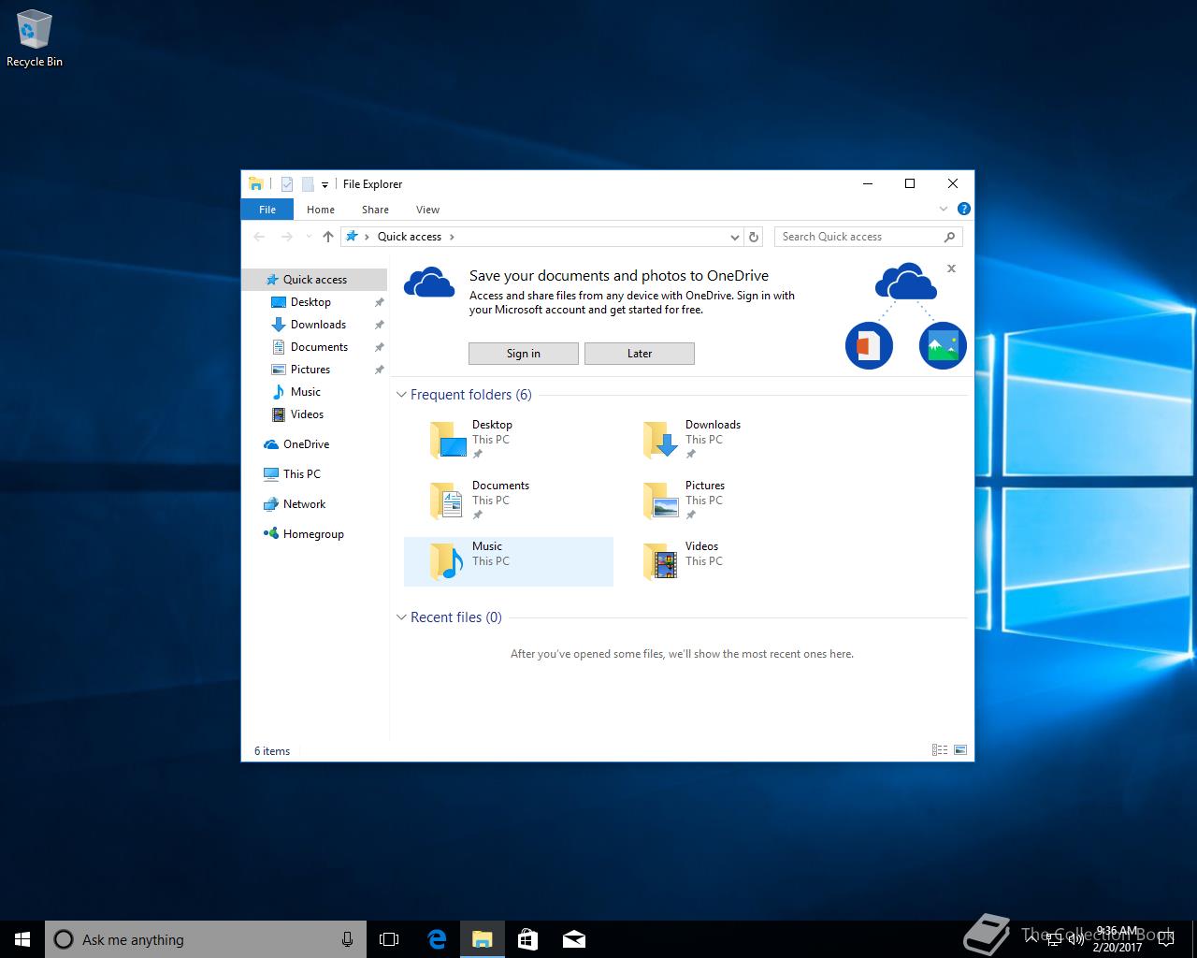The width and height of the screenshot is (1197, 958).
Task: Switch to Details view in the status bar
Action: pyautogui.click(x=940, y=750)
